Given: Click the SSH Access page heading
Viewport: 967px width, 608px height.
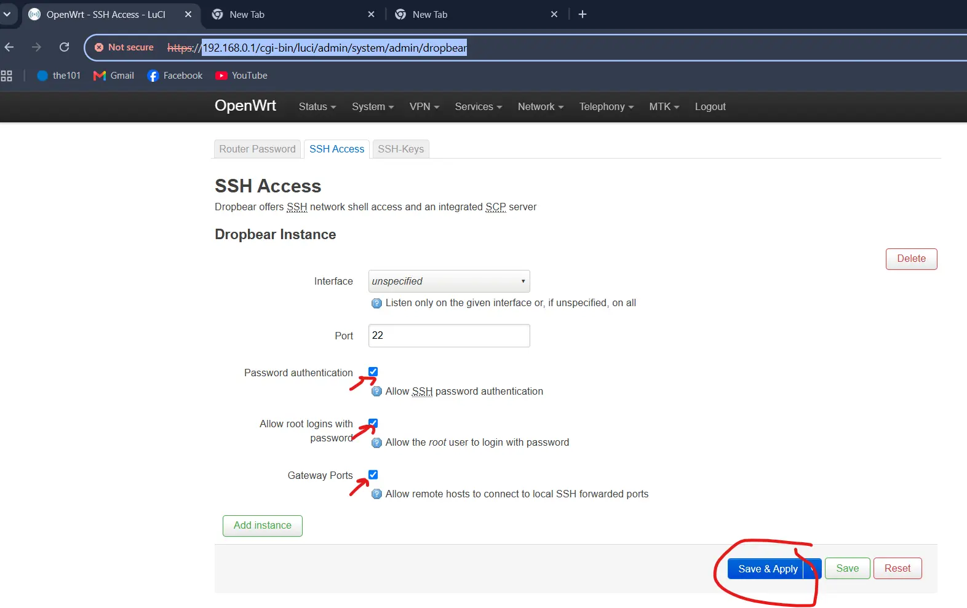Looking at the screenshot, I should click(x=268, y=186).
